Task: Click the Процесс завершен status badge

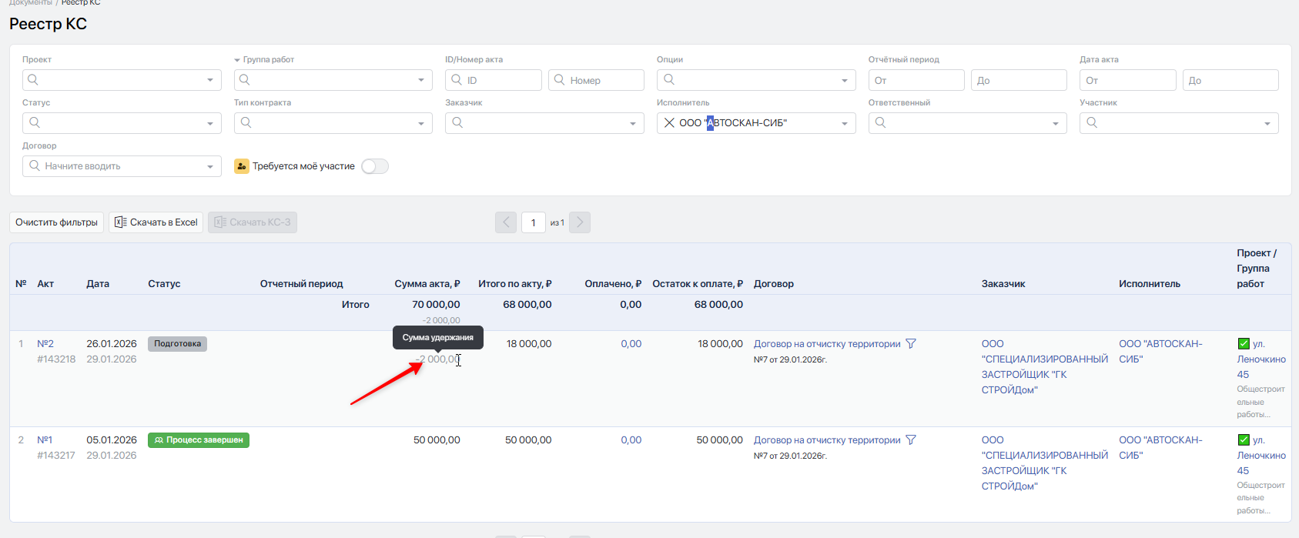Action: pos(199,440)
